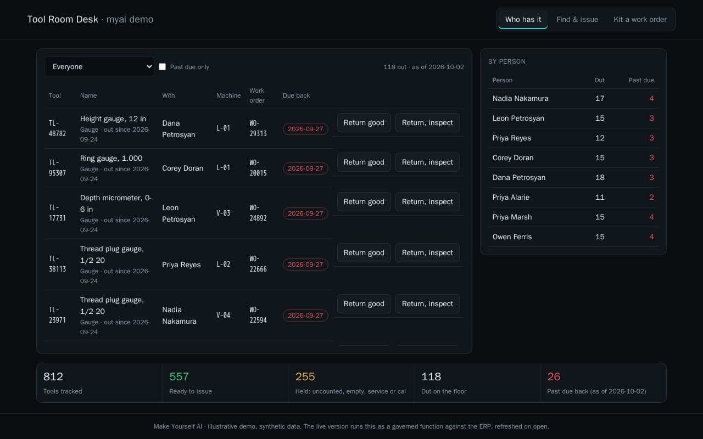
Task: Return good the Thread plug gauge TL-38113
Action: click(364, 253)
